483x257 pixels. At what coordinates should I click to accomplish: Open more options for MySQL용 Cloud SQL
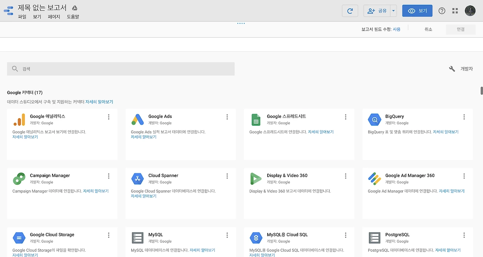coord(346,235)
